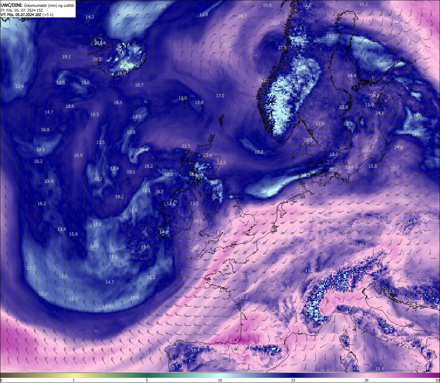Image resolution: width=440 pixels, height=383 pixels.
Task: Click the 17.0 value over the sea
Action: pos(220,95)
